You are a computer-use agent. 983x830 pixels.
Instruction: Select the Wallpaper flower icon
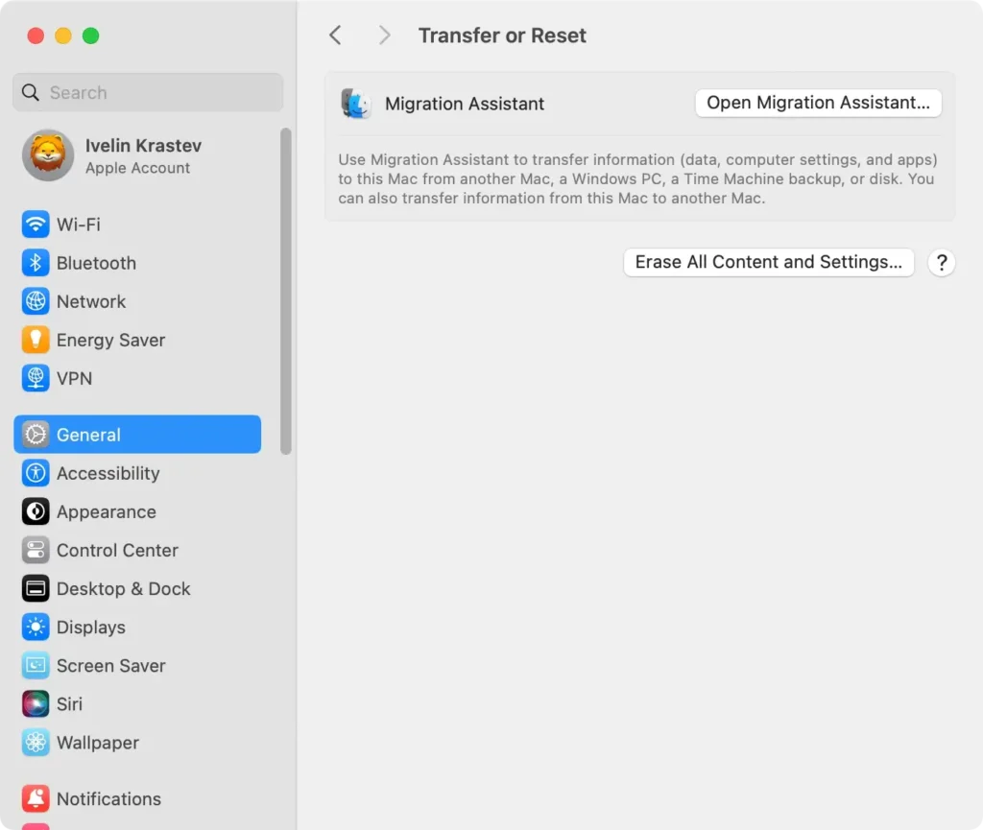click(36, 743)
